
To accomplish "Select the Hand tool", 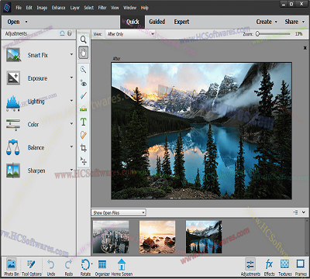I will (83, 53).
